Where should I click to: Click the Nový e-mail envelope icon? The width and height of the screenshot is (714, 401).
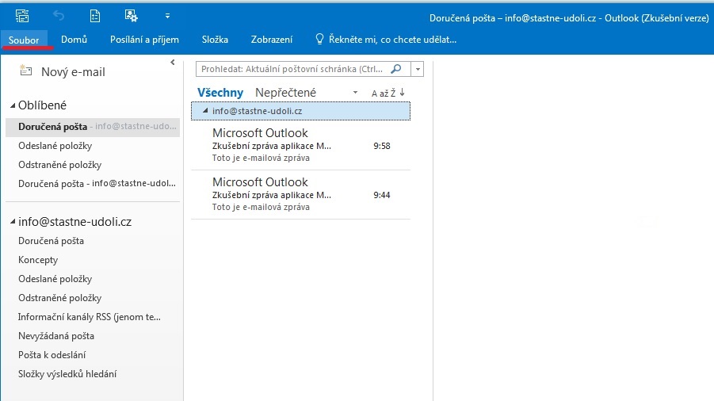click(x=26, y=71)
